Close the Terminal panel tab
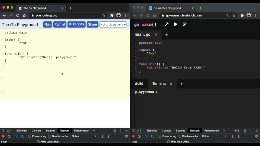This screenshot has height=146, width=260. 171,84
